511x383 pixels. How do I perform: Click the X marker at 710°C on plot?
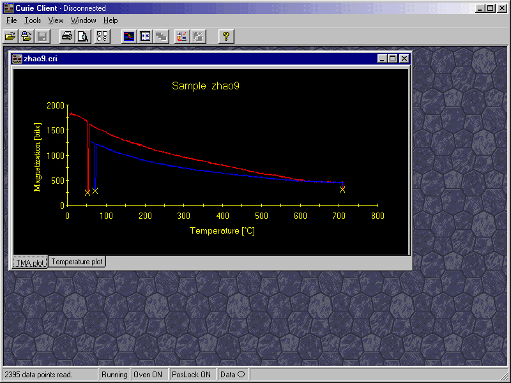point(342,190)
